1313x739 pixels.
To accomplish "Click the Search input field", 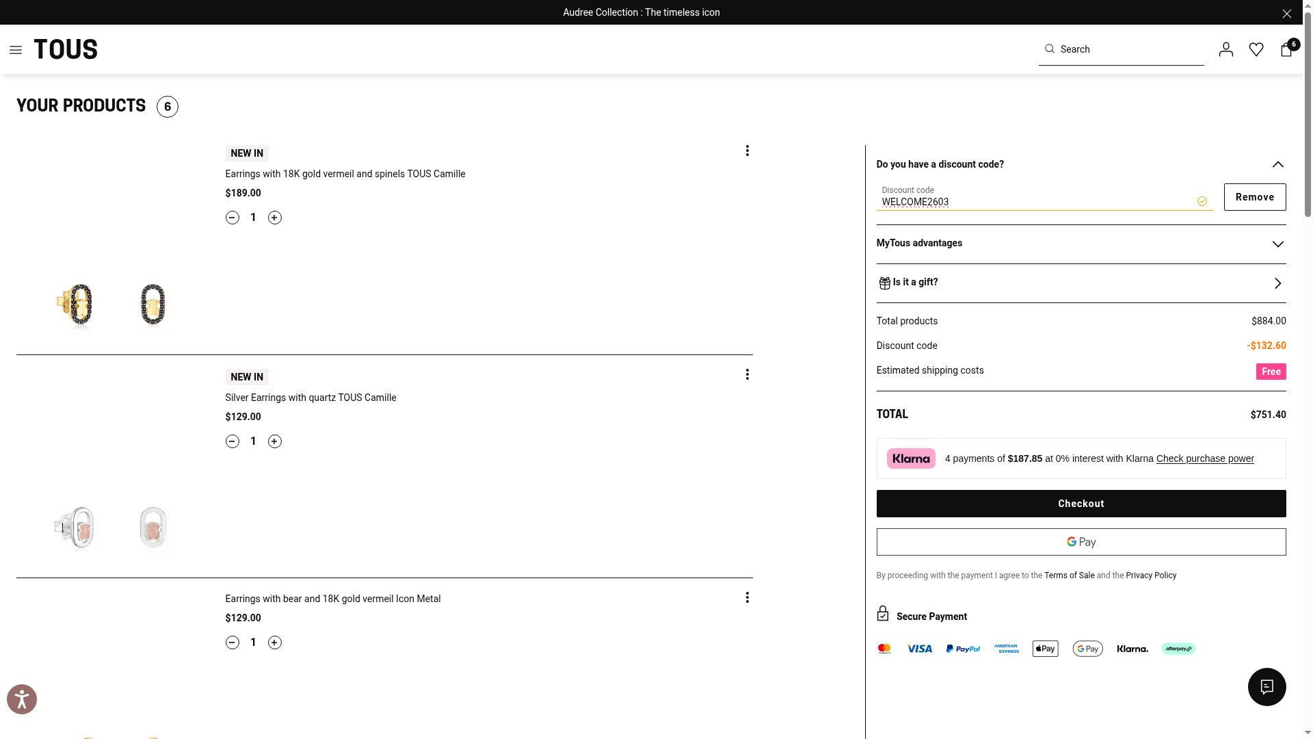I will 1128,49.
